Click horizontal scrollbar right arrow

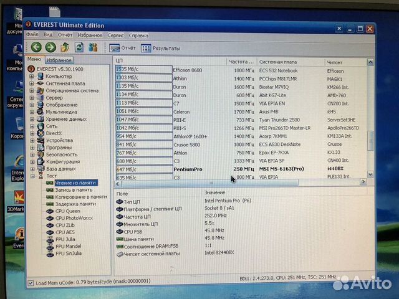coord(363,181)
